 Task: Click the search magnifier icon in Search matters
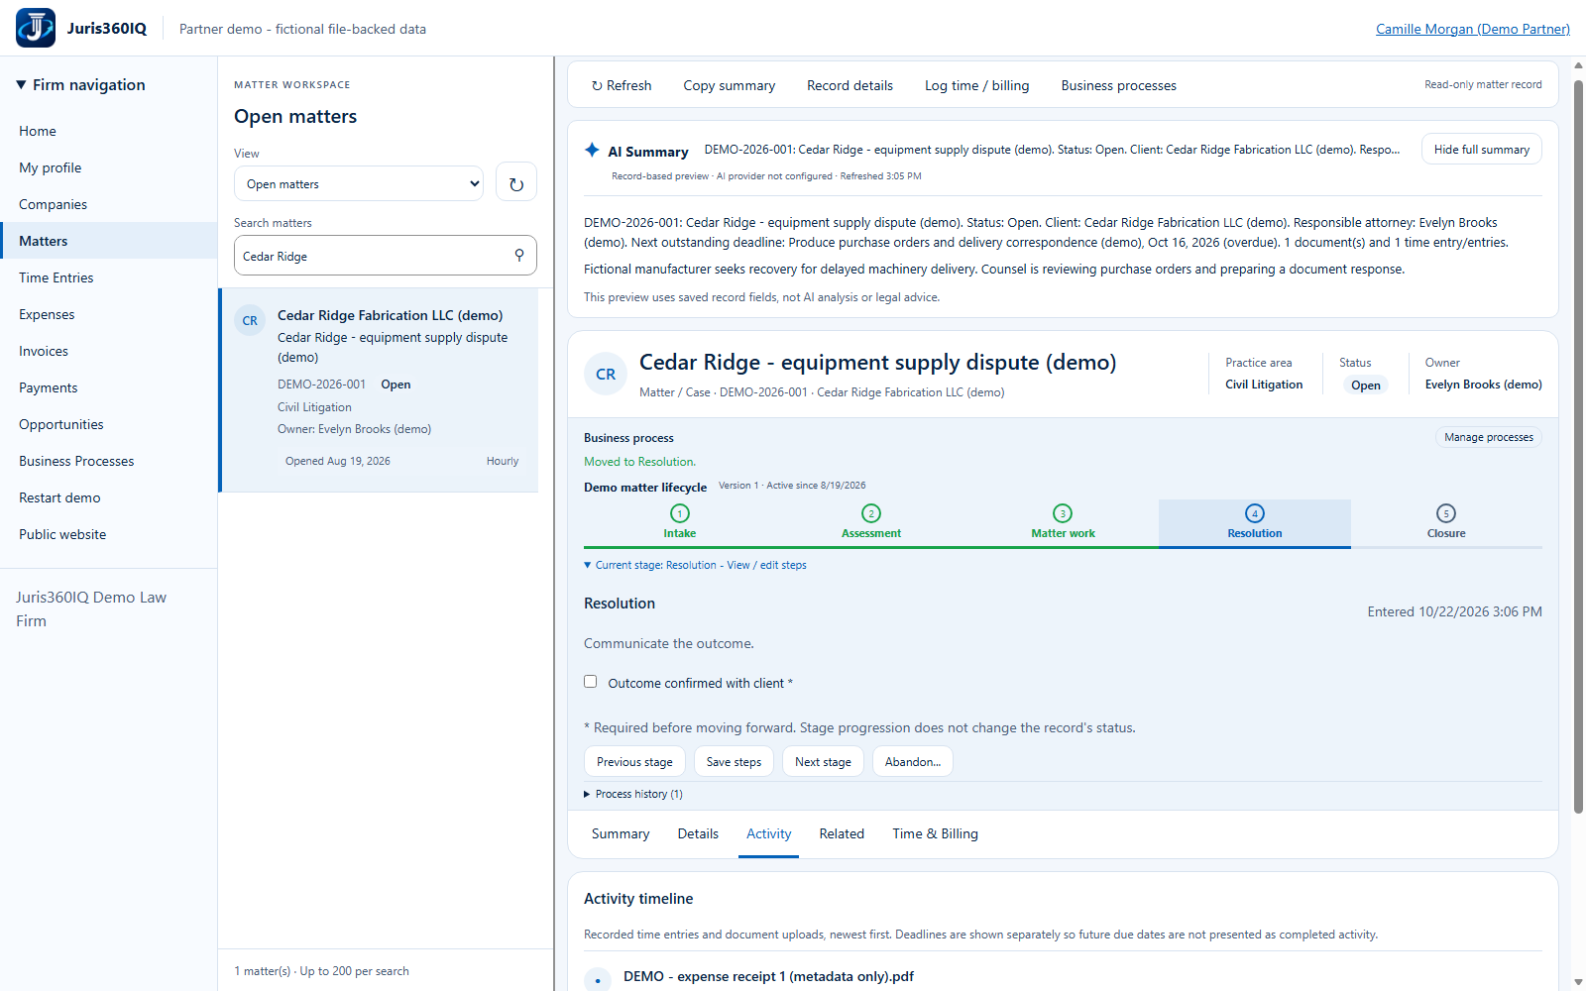tap(519, 256)
